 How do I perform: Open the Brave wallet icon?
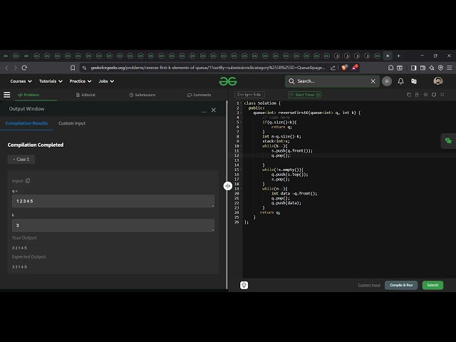[423, 68]
